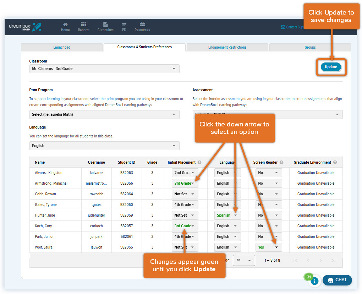This screenshot has width=362, height=294.
Task: Click the Contact Support envelope icon
Action: 283,27
